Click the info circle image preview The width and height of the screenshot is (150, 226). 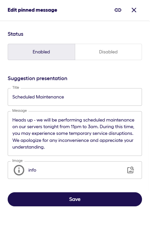[x=19, y=170]
